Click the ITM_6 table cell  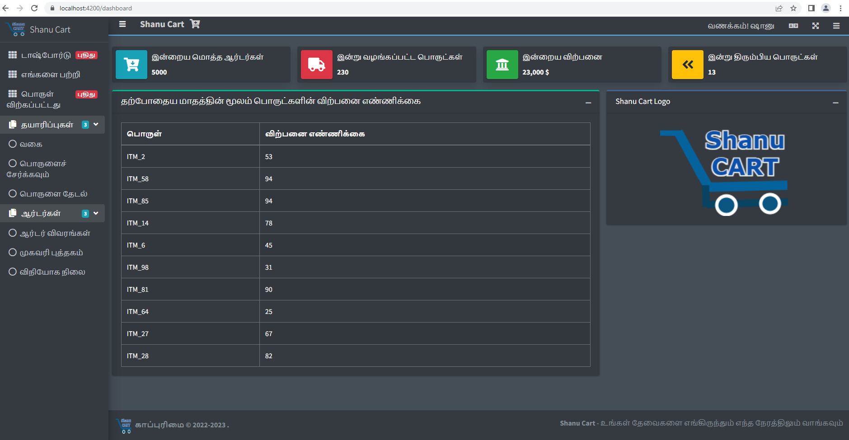pos(190,245)
